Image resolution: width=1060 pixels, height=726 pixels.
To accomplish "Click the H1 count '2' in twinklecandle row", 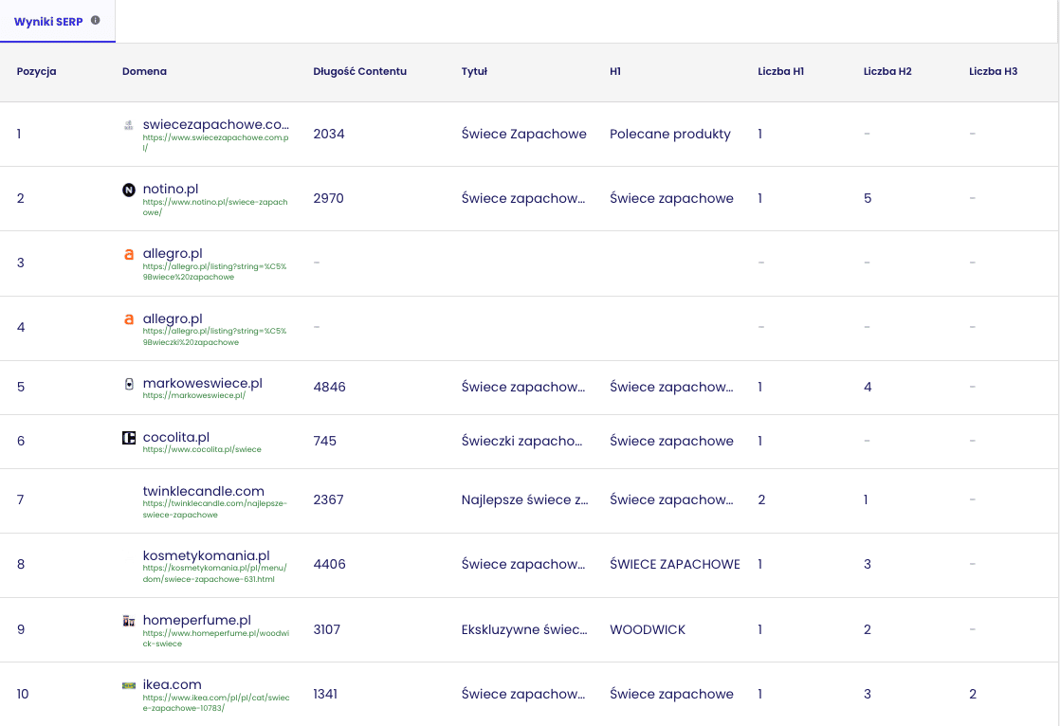I will click(x=762, y=499).
